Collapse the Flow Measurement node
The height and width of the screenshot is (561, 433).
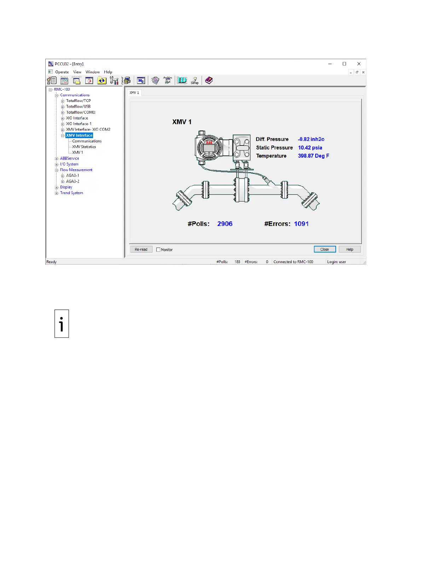(x=57, y=170)
